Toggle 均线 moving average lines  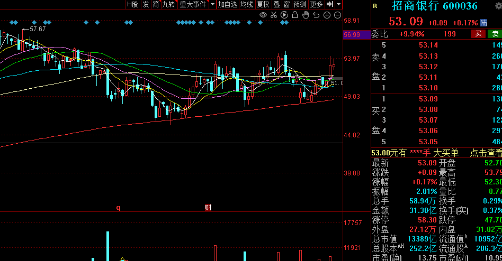pyautogui.click(x=247, y=4)
